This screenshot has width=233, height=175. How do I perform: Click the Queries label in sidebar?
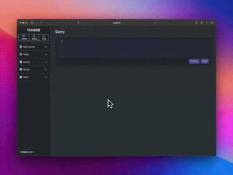click(x=27, y=62)
